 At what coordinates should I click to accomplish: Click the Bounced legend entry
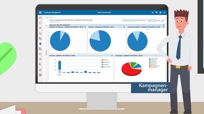pos(105,64)
